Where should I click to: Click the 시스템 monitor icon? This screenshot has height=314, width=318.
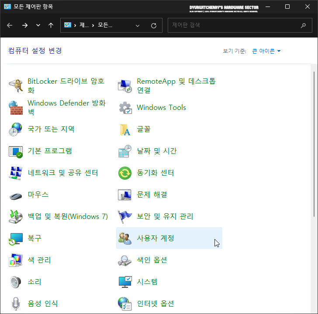coord(125,282)
